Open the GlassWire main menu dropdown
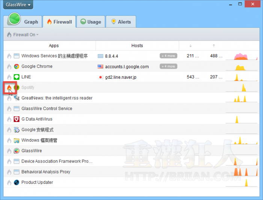 click(x=18, y=5)
